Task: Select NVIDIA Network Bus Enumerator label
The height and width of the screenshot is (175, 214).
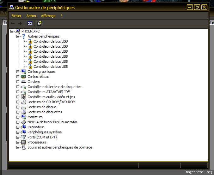Action: [x=52, y=122]
